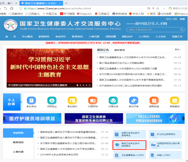The image size is (188, 162).
Task: Click the search magnifier in site search box
Action: tap(182, 30)
